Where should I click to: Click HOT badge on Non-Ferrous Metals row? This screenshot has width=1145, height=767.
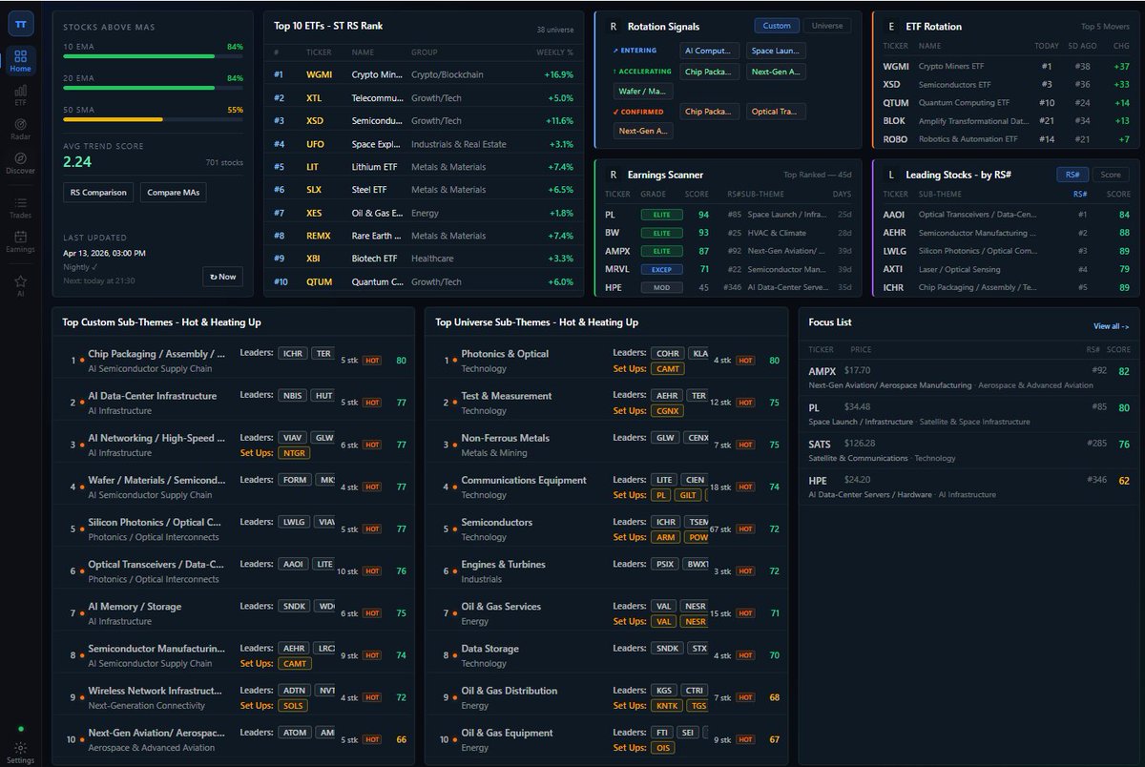coord(745,445)
